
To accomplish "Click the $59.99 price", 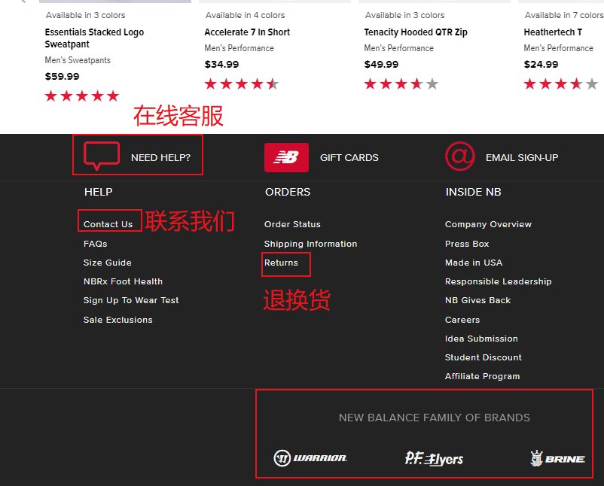I will pos(62,77).
